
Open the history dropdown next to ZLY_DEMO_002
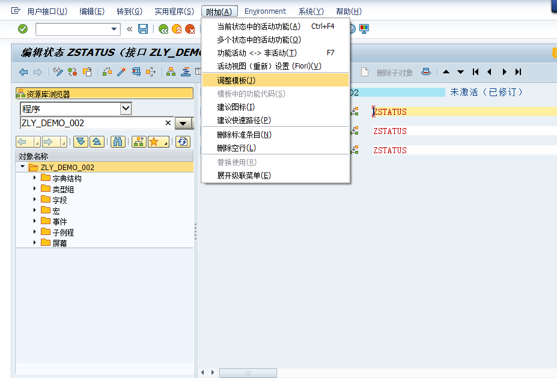182,122
